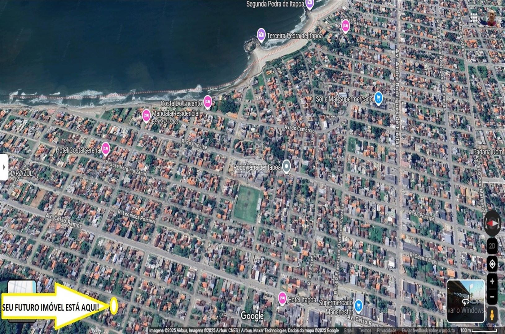
Task: Click Enviar feedback sobre o produto
Action: pyautogui.click(x=428, y=331)
